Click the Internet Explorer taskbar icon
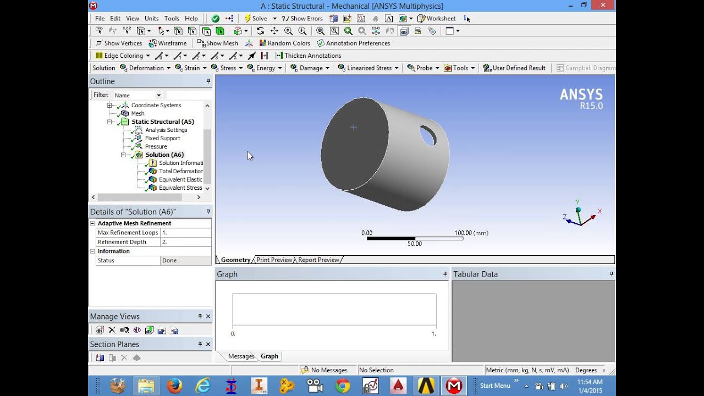This screenshot has width=704, height=396. 202,386
